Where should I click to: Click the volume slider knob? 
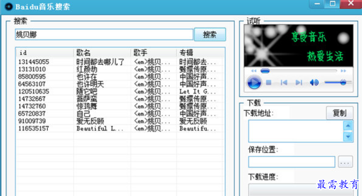(x=343, y=82)
